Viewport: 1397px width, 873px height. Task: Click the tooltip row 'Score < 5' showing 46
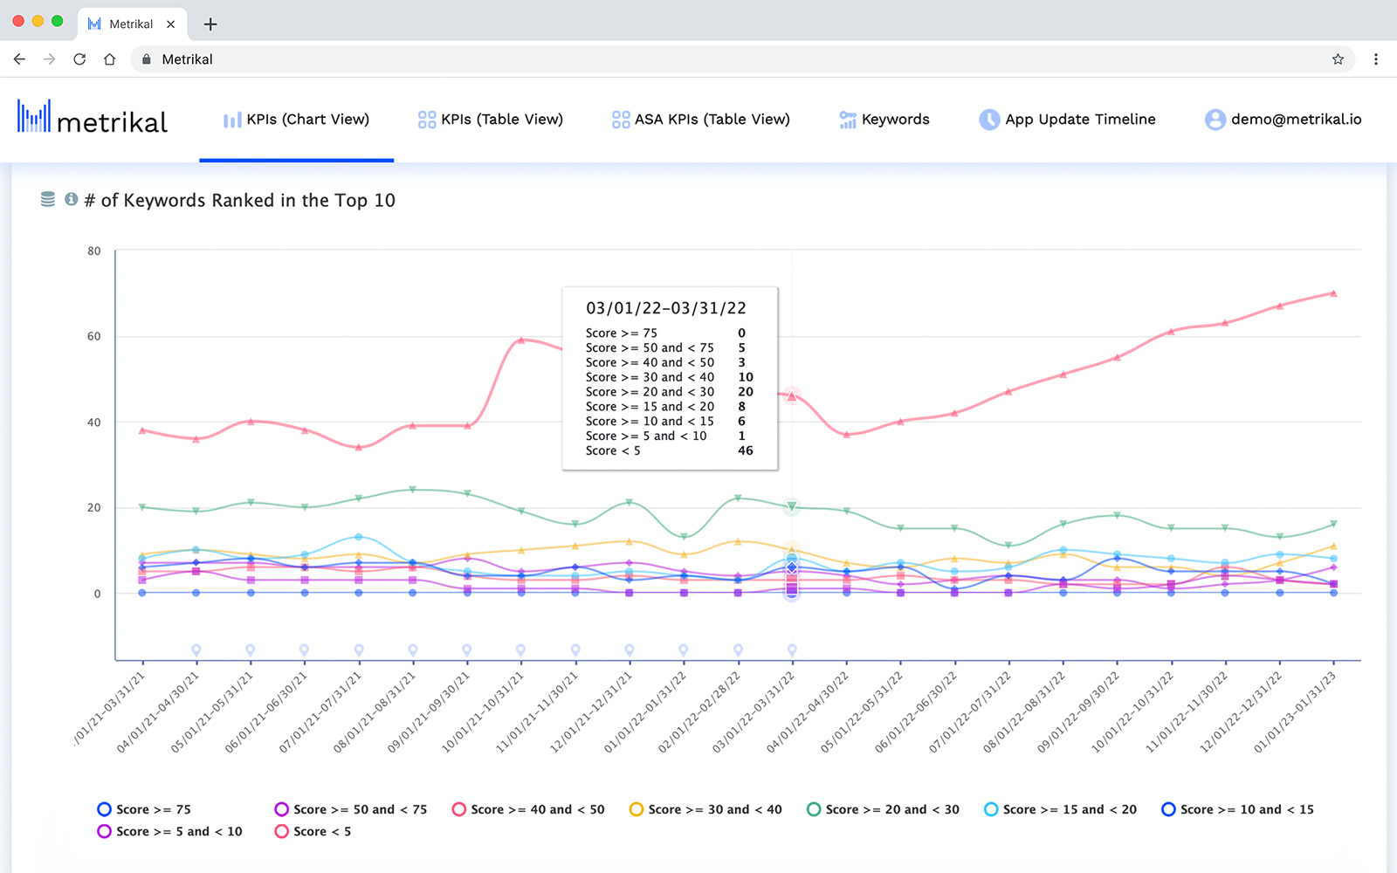click(x=670, y=450)
